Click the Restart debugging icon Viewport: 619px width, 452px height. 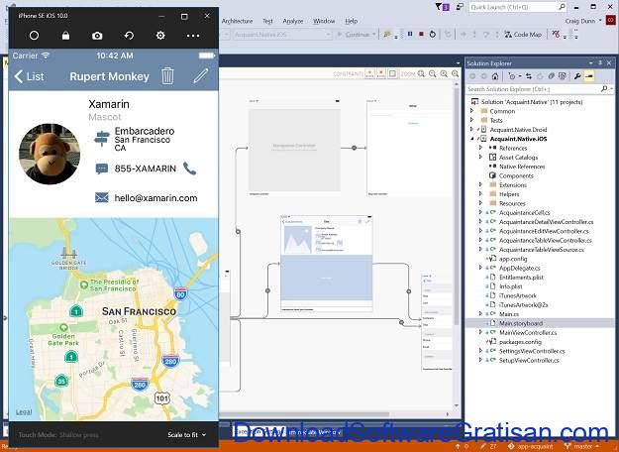coord(432,35)
